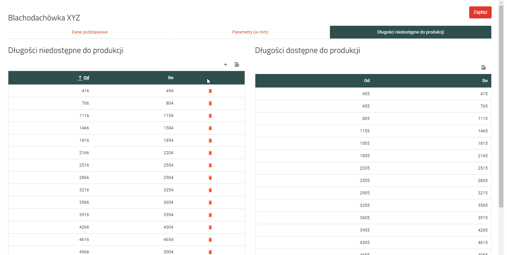This screenshot has height=255, width=507.
Task: Click the 1466 cell in unavailable lengths
Action: click(84, 128)
